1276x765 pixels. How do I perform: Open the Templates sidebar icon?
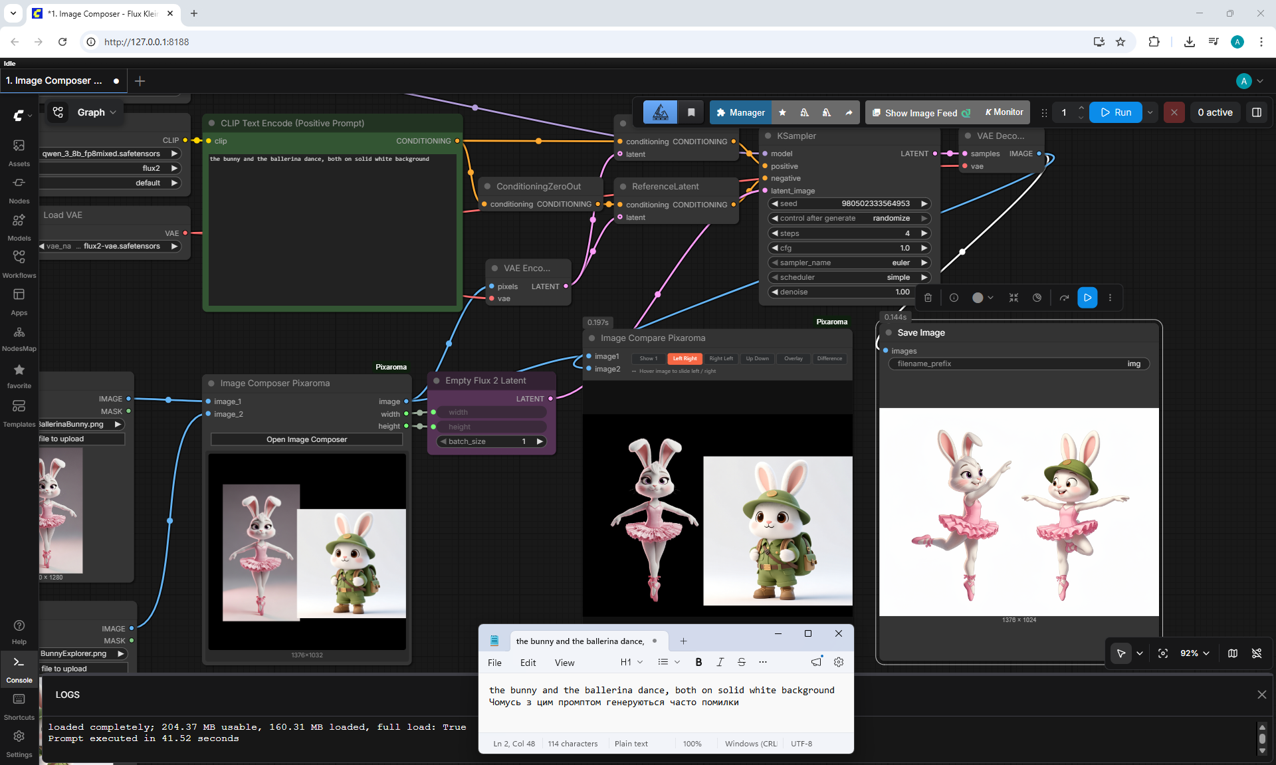click(19, 413)
